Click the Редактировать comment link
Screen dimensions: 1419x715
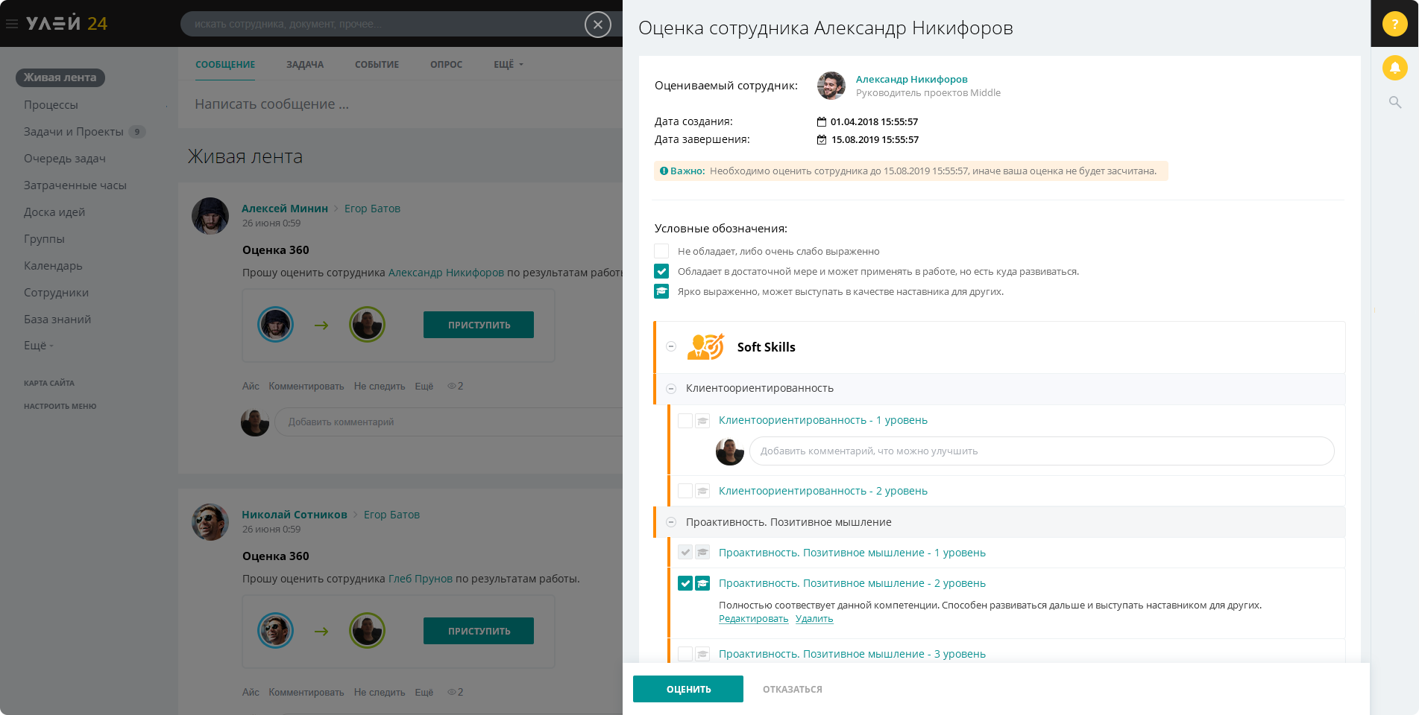point(753,619)
